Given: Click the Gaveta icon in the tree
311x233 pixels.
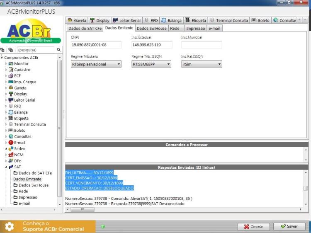Looking at the screenshot, I should [11, 88].
